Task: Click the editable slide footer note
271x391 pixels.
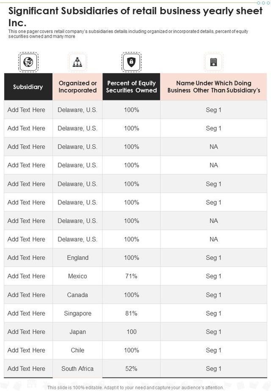Action: 135,388
